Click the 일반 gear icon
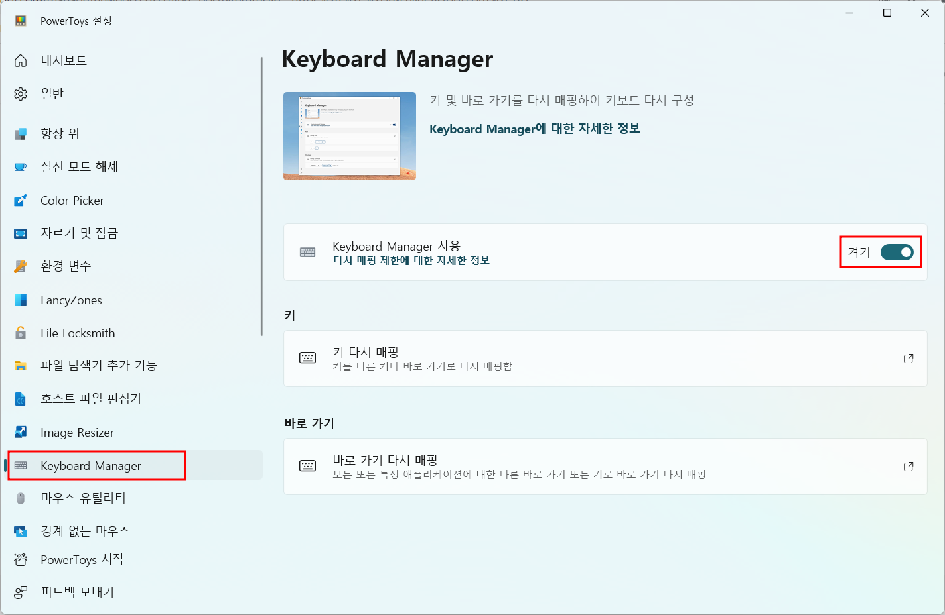Screen dimensions: 945x615 (21, 93)
